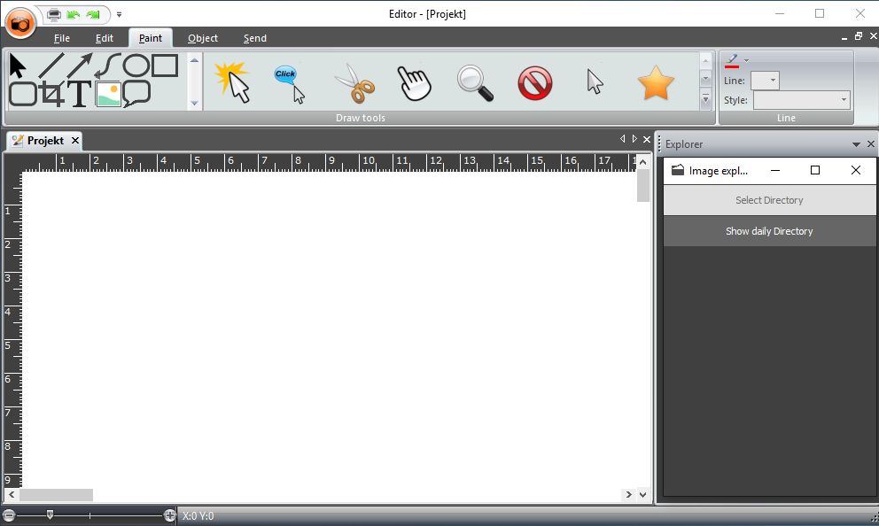879x526 pixels.
Task: Click the zoom out minus button
Action: tap(8, 515)
